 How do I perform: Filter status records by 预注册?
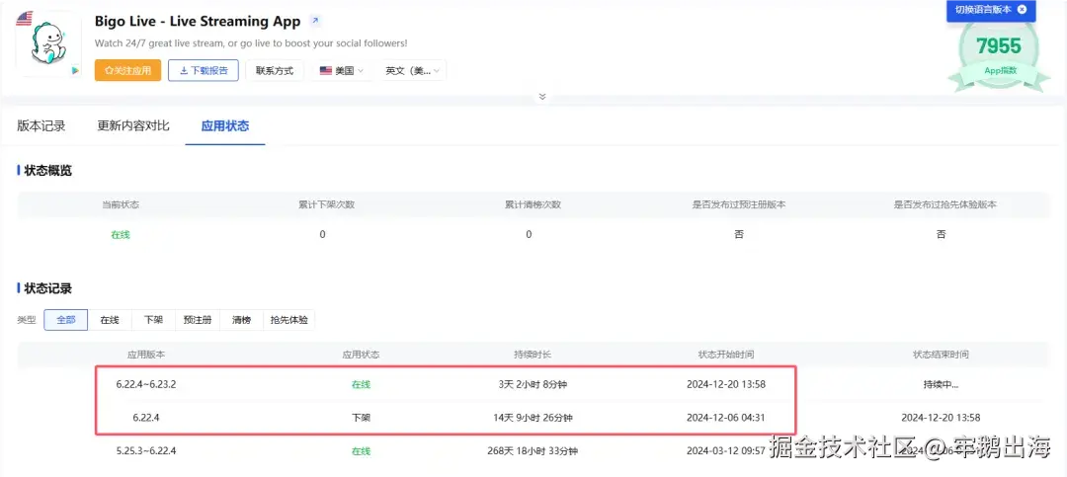pyautogui.click(x=198, y=320)
